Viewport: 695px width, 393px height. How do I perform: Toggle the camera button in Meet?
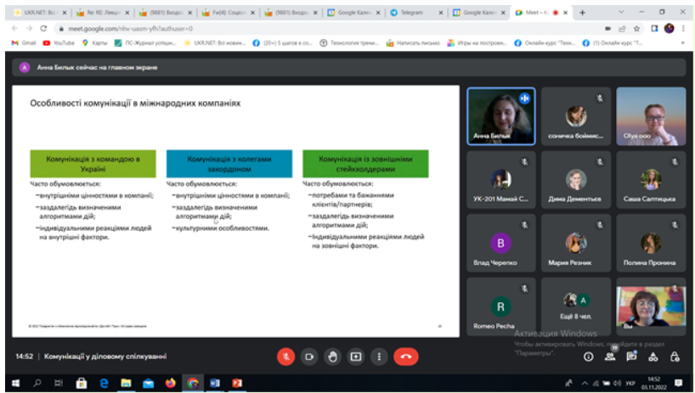(309, 357)
